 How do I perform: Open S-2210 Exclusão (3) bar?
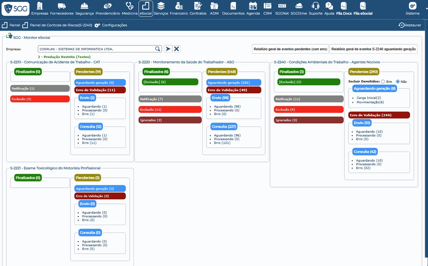[x=40, y=99]
